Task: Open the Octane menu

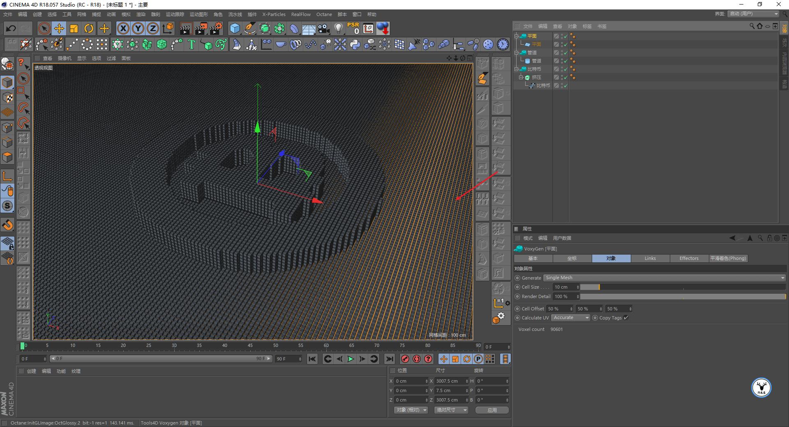Action: pos(324,14)
